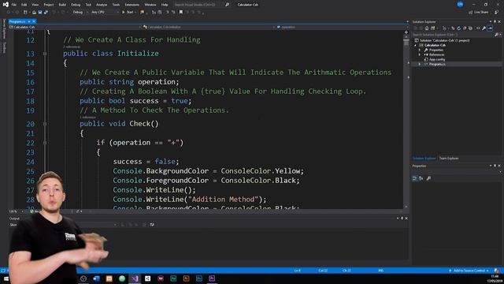Open the Extensions menu
Image resolution: width=504 pixels, height=284 pixels.
click(x=132, y=5)
